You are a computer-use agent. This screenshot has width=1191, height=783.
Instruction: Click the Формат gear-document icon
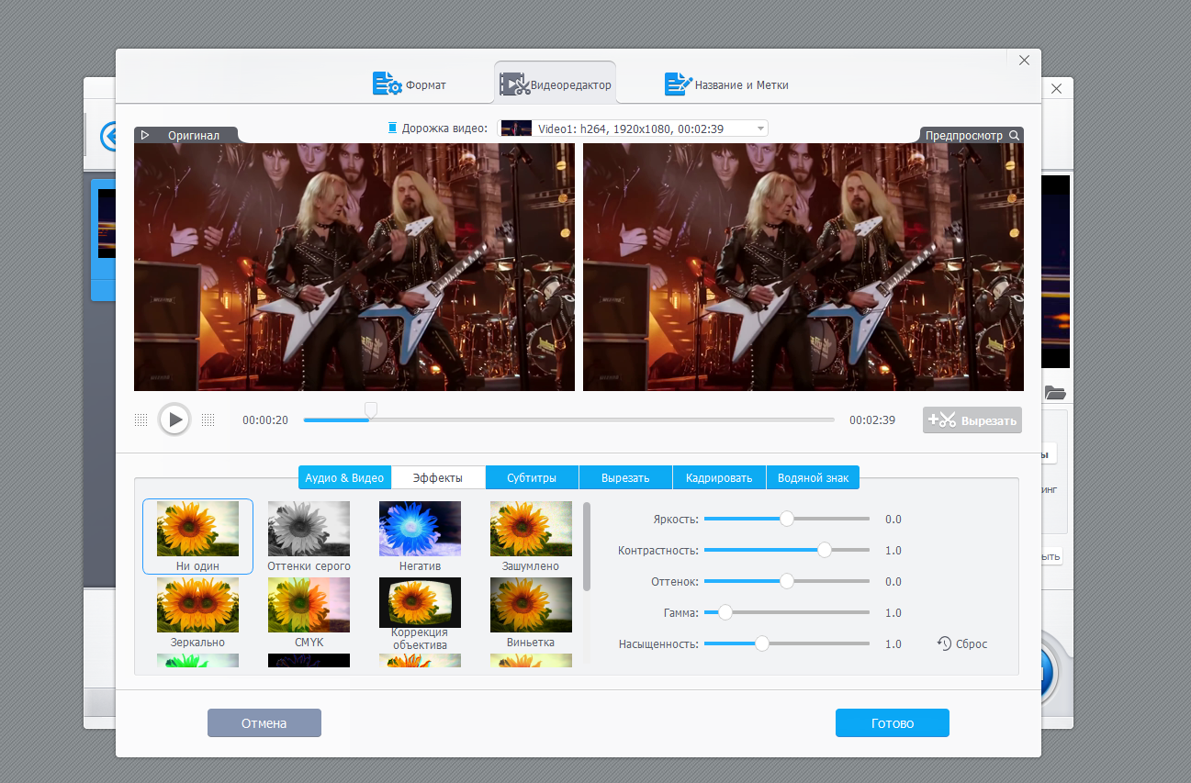click(387, 84)
